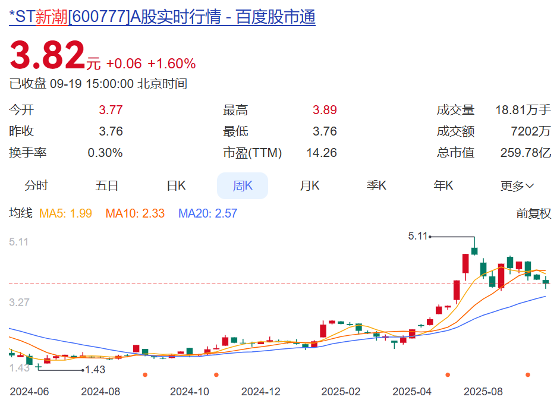Expand the 更多 dropdown menu
The image size is (560, 403).
click(x=512, y=186)
